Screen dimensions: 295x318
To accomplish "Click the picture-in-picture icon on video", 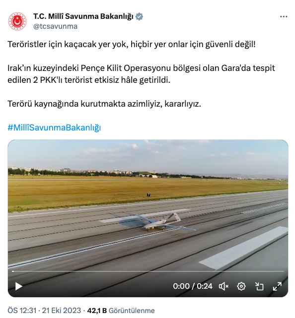I will coord(259,286).
